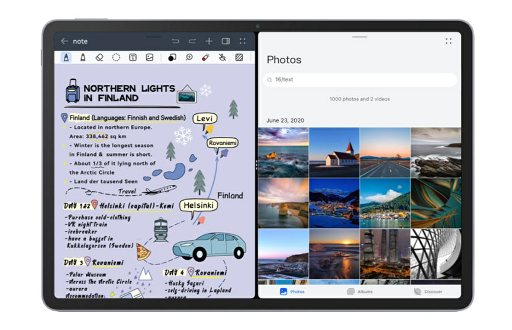The height and width of the screenshot is (330, 512).
Task: Open the black-and-white lattice architecture photo
Action: (436, 254)
